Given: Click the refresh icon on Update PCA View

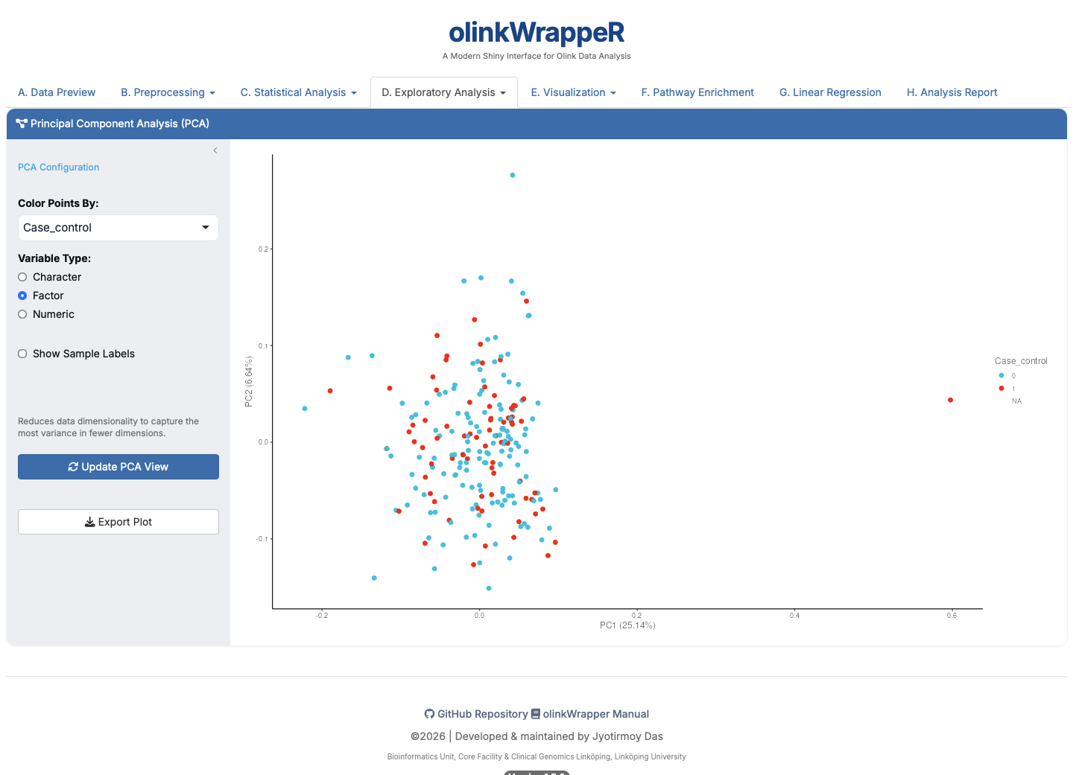Looking at the screenshot, I should pyautogui.click(x=73, y=467).
